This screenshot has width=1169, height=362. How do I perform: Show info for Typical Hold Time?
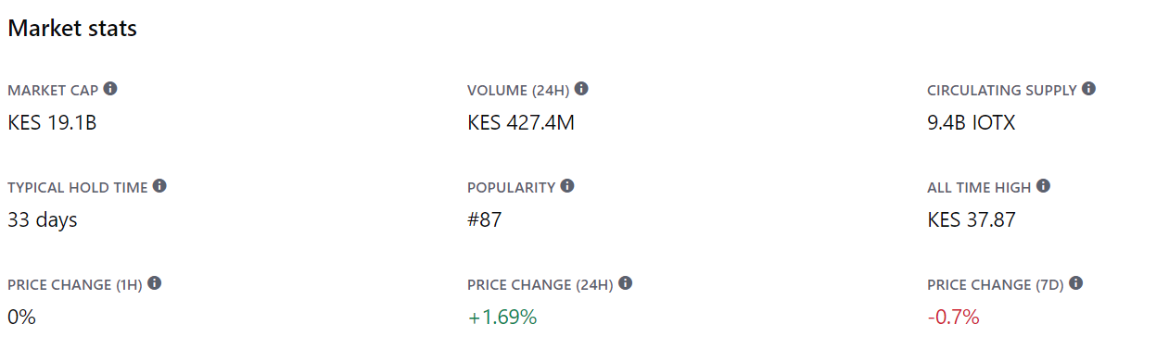click(x=159, y=186)
